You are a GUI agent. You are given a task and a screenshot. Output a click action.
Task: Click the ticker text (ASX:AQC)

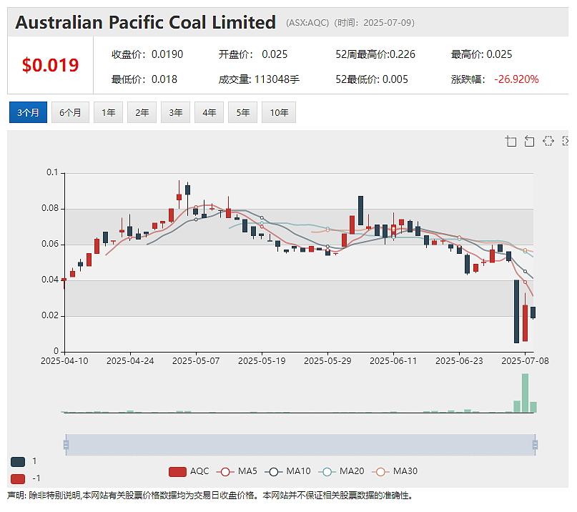[x=307, y=23]
